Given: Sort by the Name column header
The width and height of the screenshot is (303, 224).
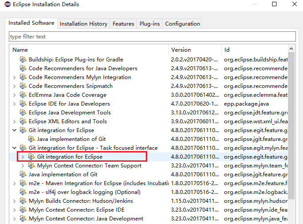Looking at the screenshot, I should click(x=89, y=50).
